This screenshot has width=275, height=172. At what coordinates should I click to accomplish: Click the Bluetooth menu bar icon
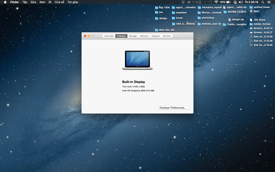point(205,2)
